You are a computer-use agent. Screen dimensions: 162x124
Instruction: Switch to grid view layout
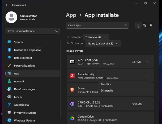click(145, 25)
